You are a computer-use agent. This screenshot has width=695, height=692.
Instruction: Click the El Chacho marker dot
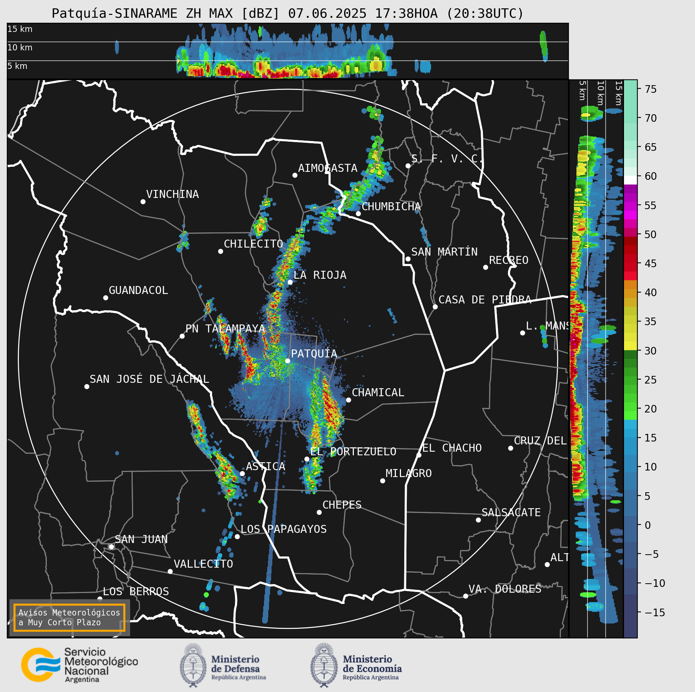tap(419, 455)
